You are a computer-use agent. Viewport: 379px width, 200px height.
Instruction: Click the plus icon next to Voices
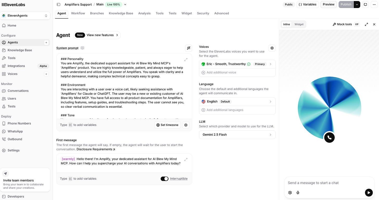coord(46,74)
